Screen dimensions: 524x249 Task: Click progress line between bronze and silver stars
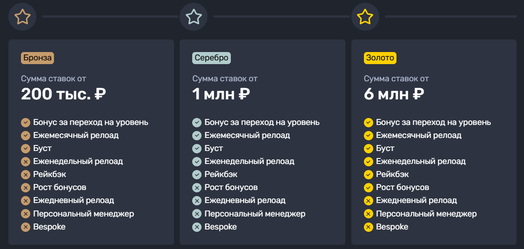click(x=110, y=16)
